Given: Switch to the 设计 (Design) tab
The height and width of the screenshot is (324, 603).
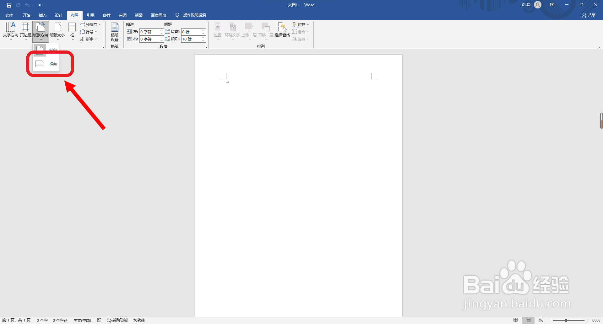Looking at the screenshot, I should point(58,15).
